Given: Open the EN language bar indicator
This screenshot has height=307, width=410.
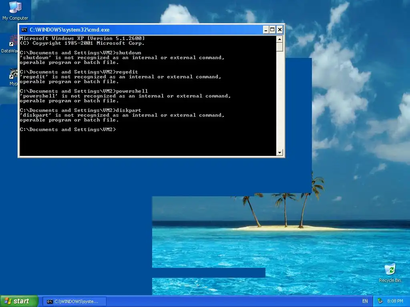Looking at the screenshot, I should coord(365,301).
